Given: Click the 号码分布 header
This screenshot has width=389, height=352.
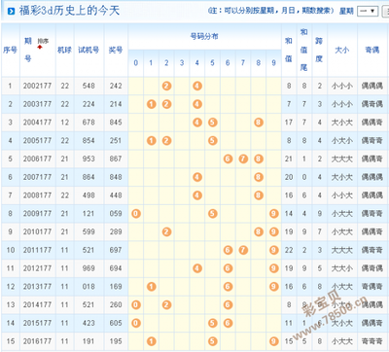Looking at the screenshot, I should (204, 36).
